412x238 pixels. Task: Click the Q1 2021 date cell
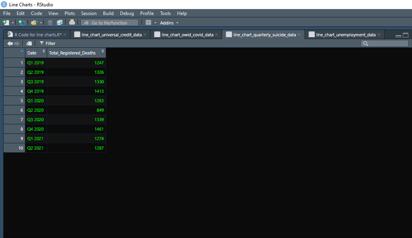[35, 138]
